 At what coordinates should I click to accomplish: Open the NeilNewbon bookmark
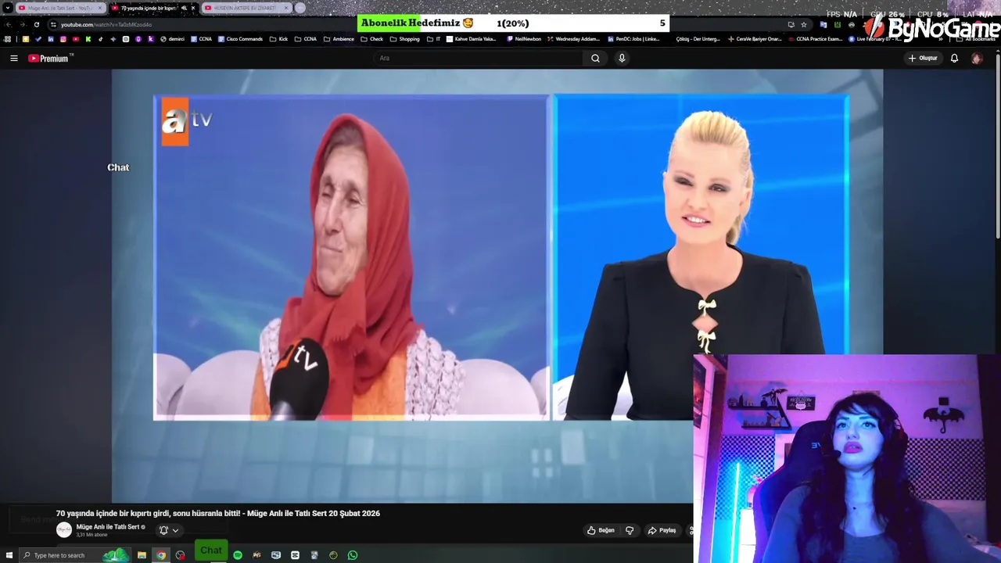click(x=524, y=39)
